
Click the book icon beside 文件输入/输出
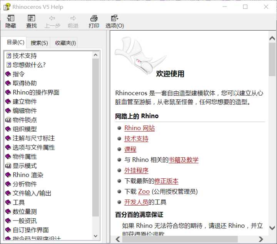(x=8, y=193)
